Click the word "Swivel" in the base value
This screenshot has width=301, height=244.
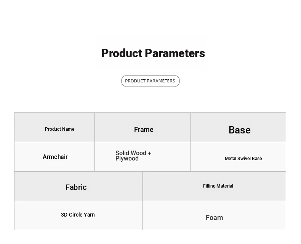(244, 159)
